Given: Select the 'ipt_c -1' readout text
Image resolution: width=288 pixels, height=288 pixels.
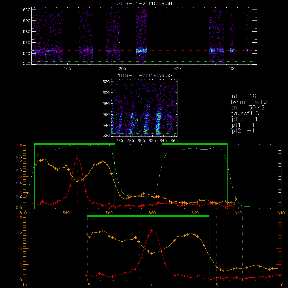Looking at the screenshot, I should pos(244,119).
